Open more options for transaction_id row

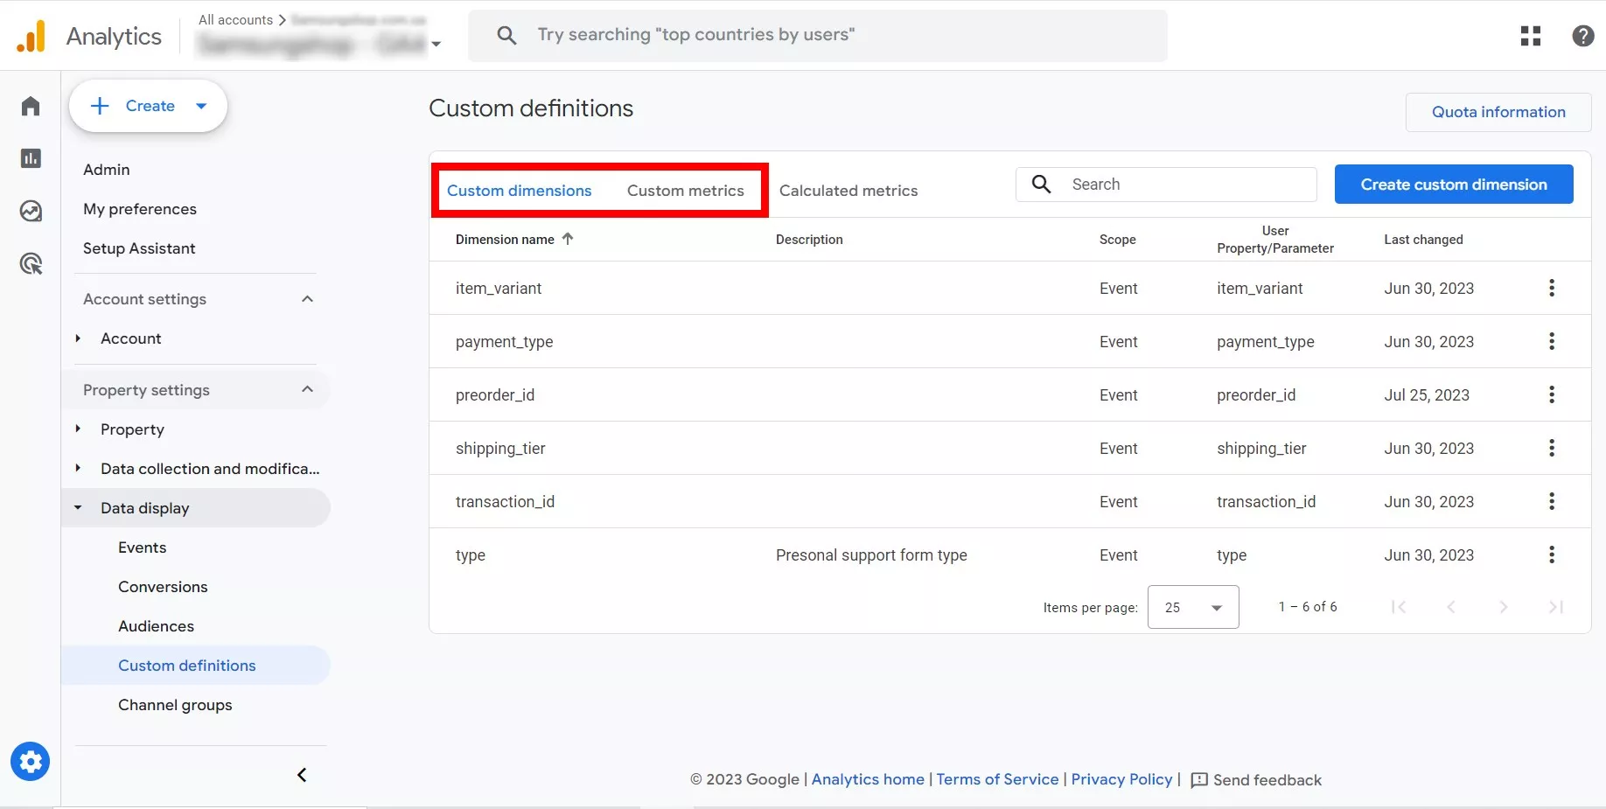tap(1552, 501)
